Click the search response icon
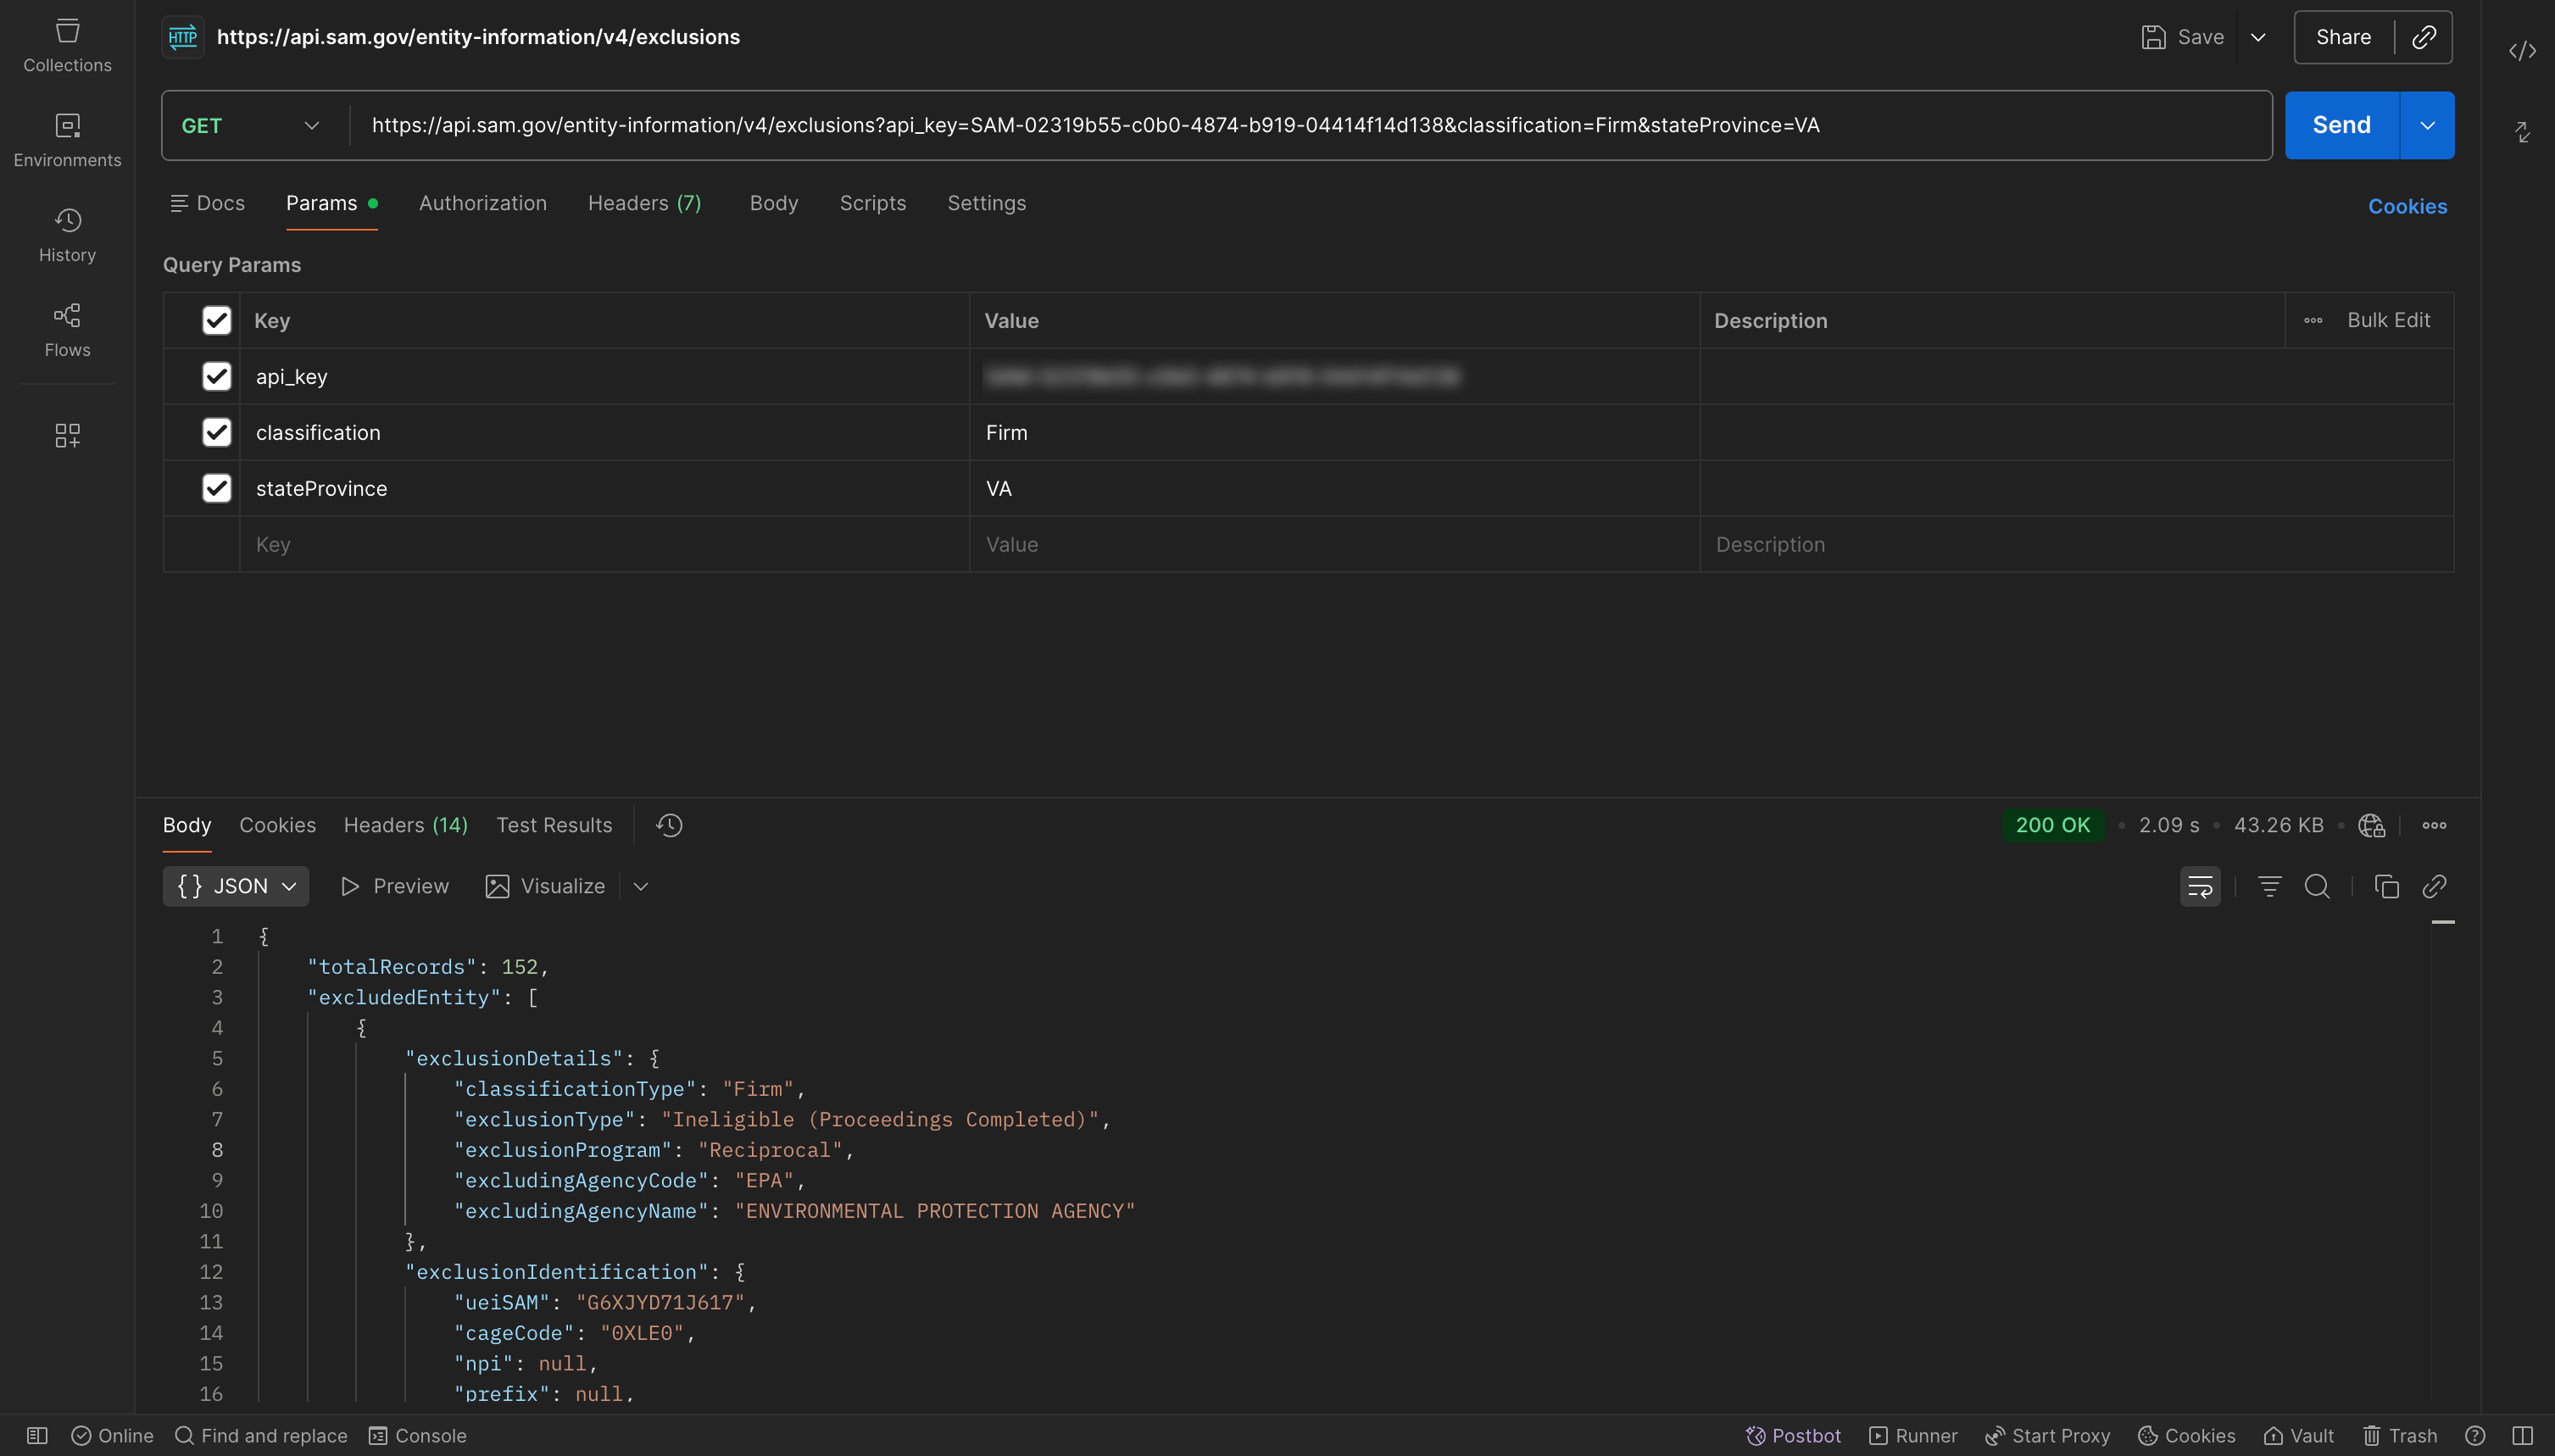This screenshot has height=1456, width=2555. coord(2317,886)
